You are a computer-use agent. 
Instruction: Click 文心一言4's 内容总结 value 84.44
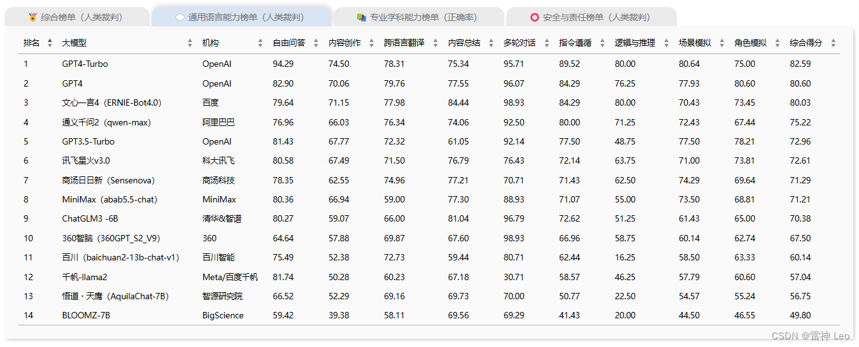click(458, 103)
